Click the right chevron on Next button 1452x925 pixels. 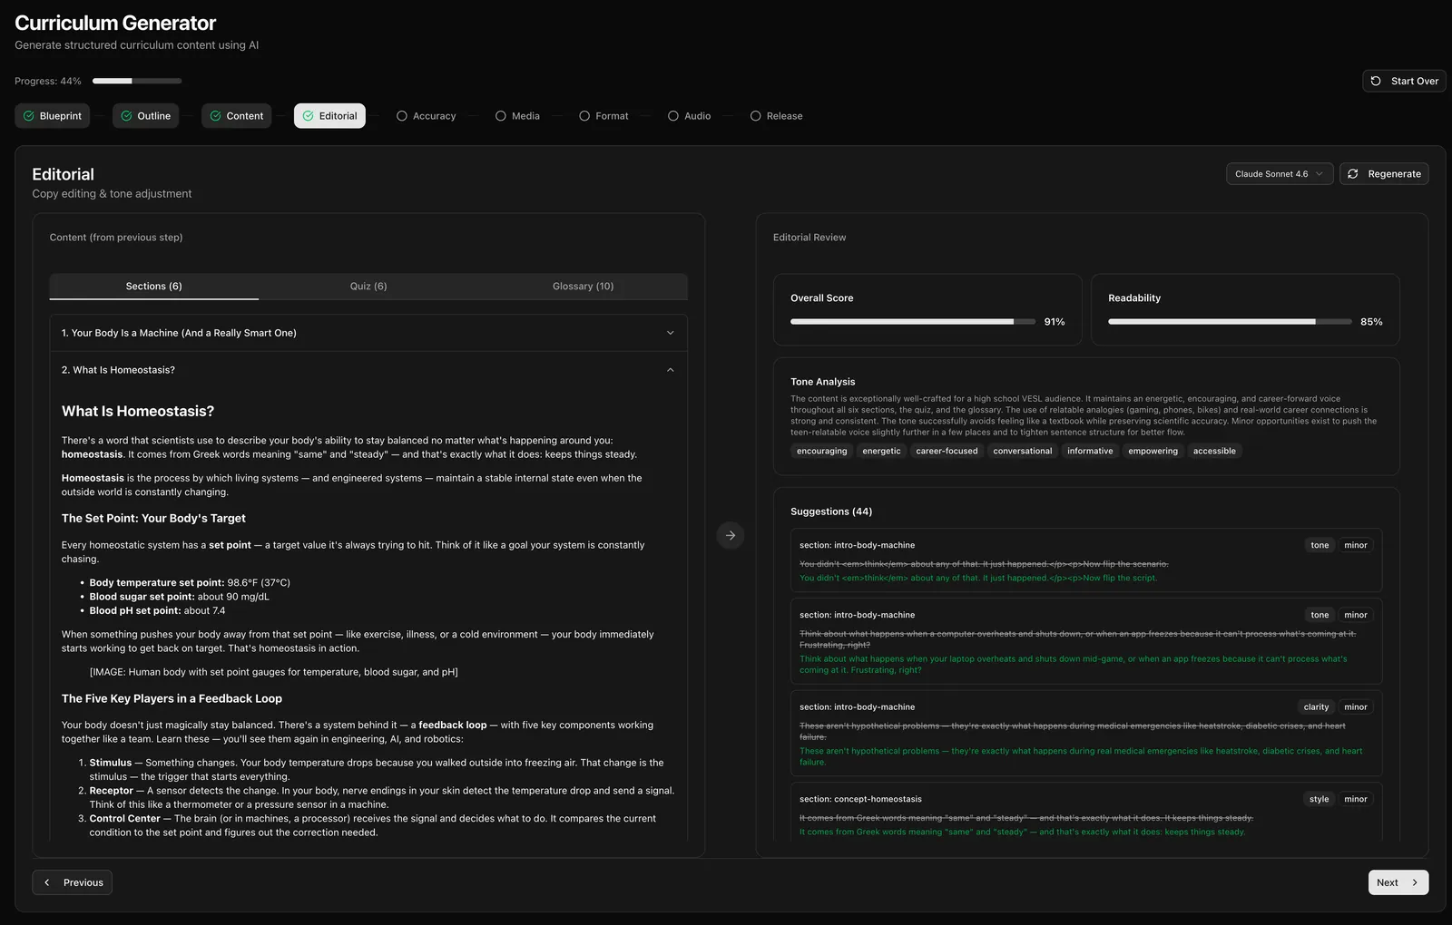[1415, 882]
